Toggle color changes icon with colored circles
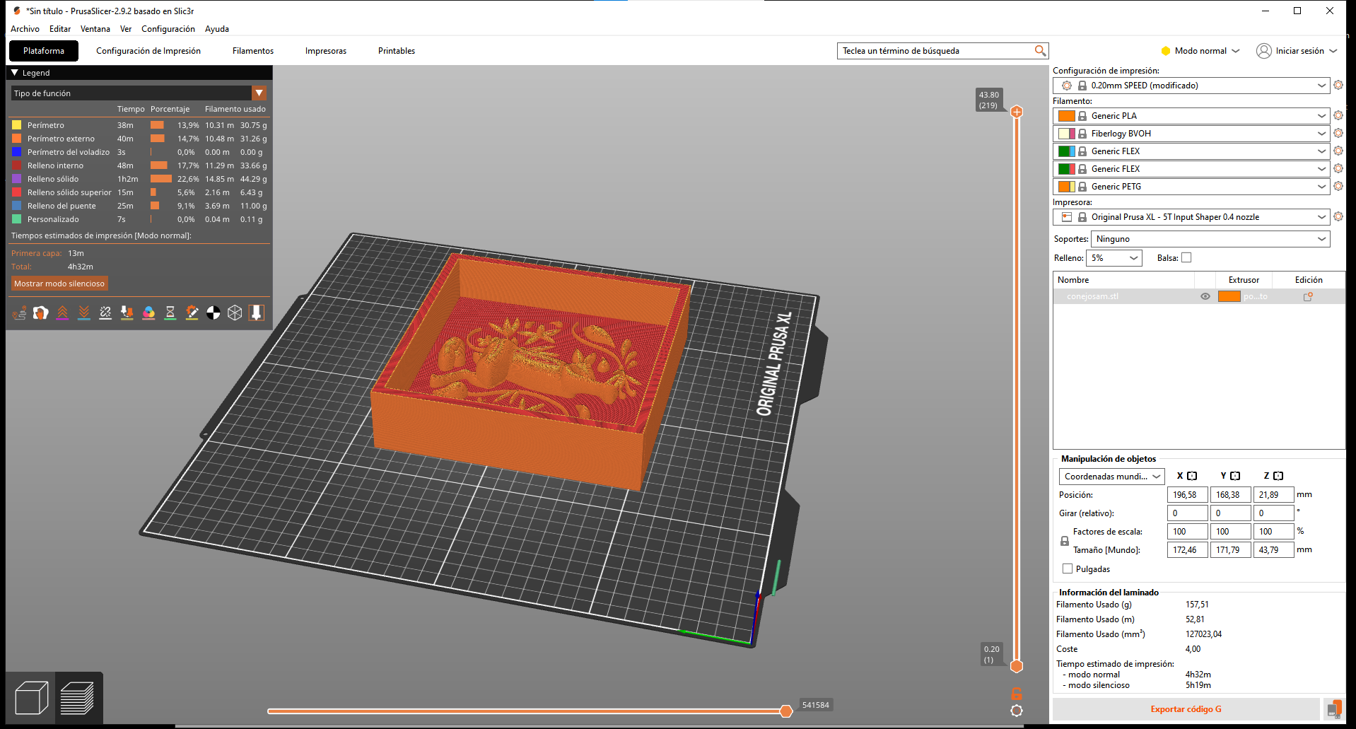The height and width of the screenshot is (729, 1356). (148, 313)
